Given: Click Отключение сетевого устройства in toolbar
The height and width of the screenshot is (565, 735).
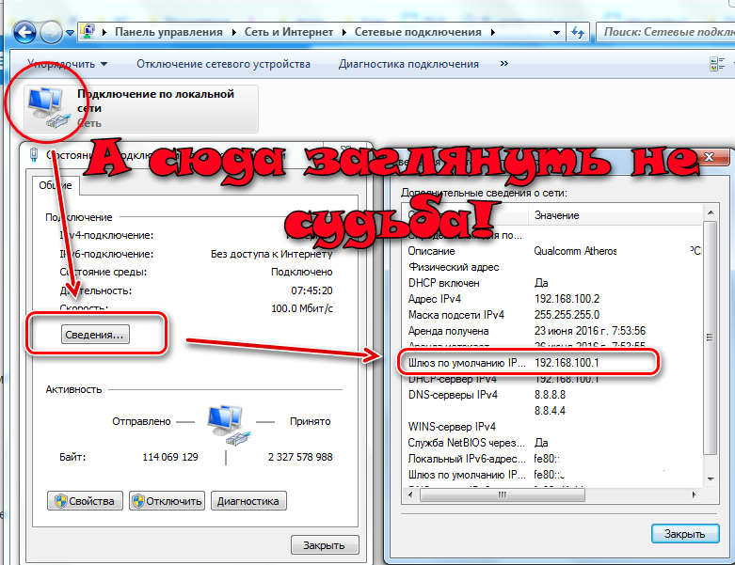Looking at the screenshot, I should click(223, 64).
